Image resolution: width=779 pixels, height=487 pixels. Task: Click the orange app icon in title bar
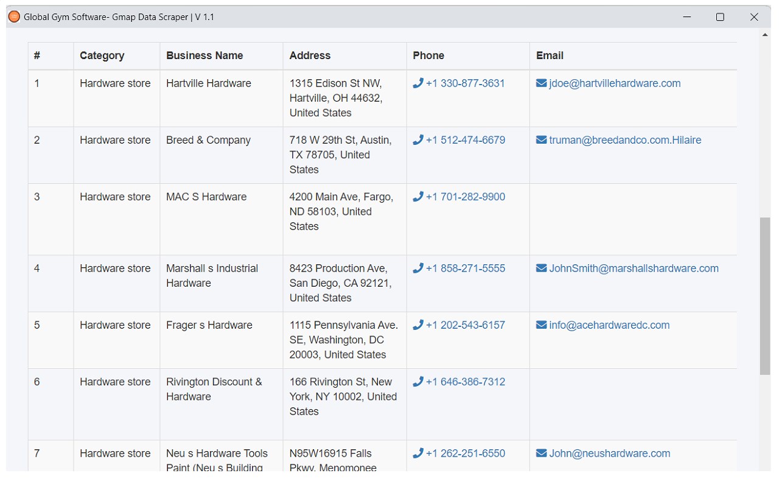pos(14,17)
